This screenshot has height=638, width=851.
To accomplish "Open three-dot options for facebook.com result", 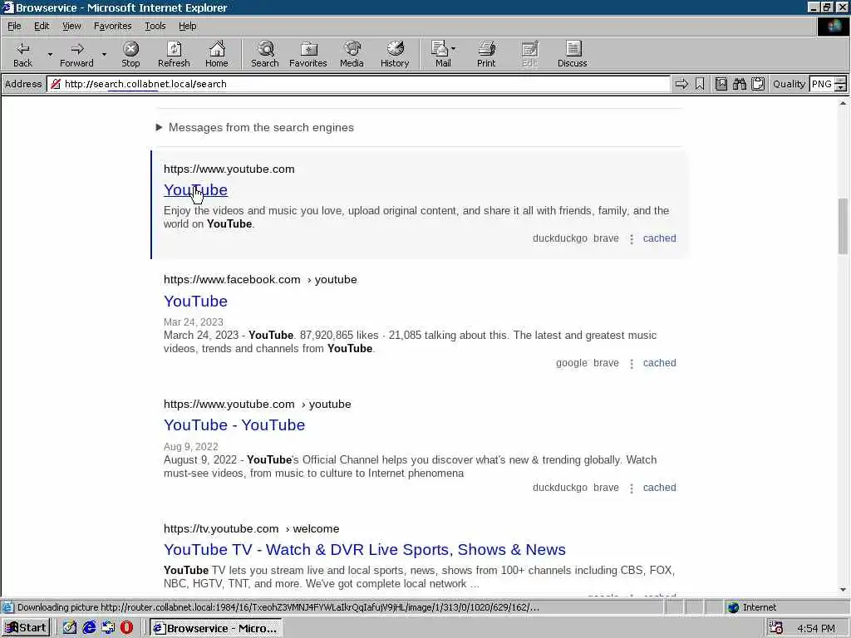I will (x=632, y=364).
